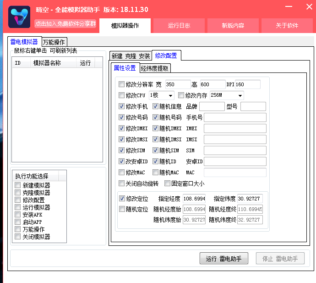
Task: Uncheck the 随机SIM checkbox
Action: pyautogui.click(x=155, y=150)
